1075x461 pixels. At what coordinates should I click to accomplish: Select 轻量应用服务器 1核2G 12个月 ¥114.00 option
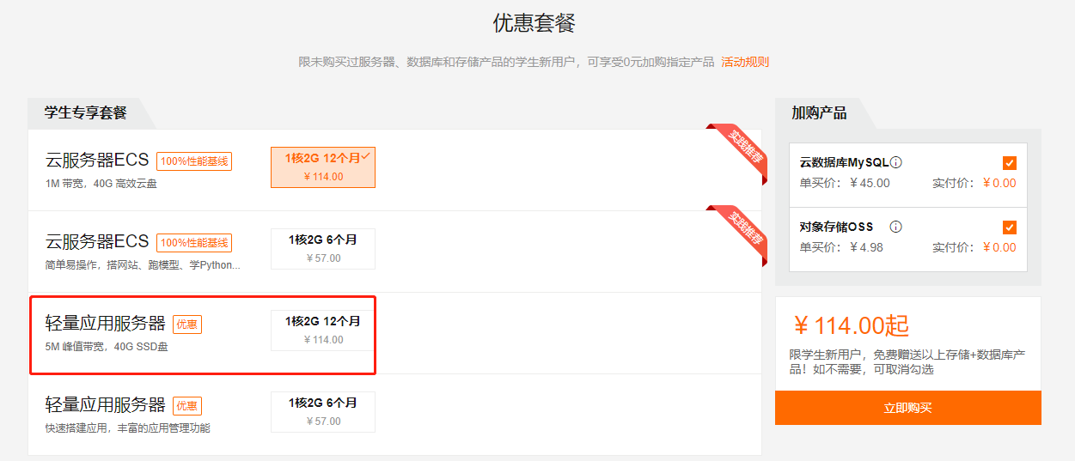tap(323, 331)
